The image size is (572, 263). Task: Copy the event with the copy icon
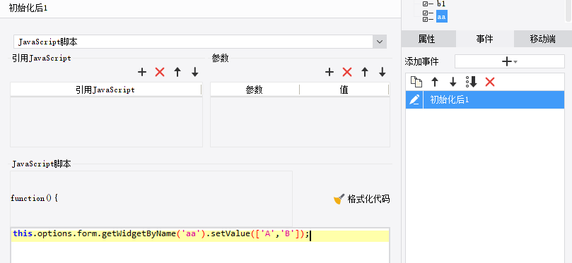[416, 82]
